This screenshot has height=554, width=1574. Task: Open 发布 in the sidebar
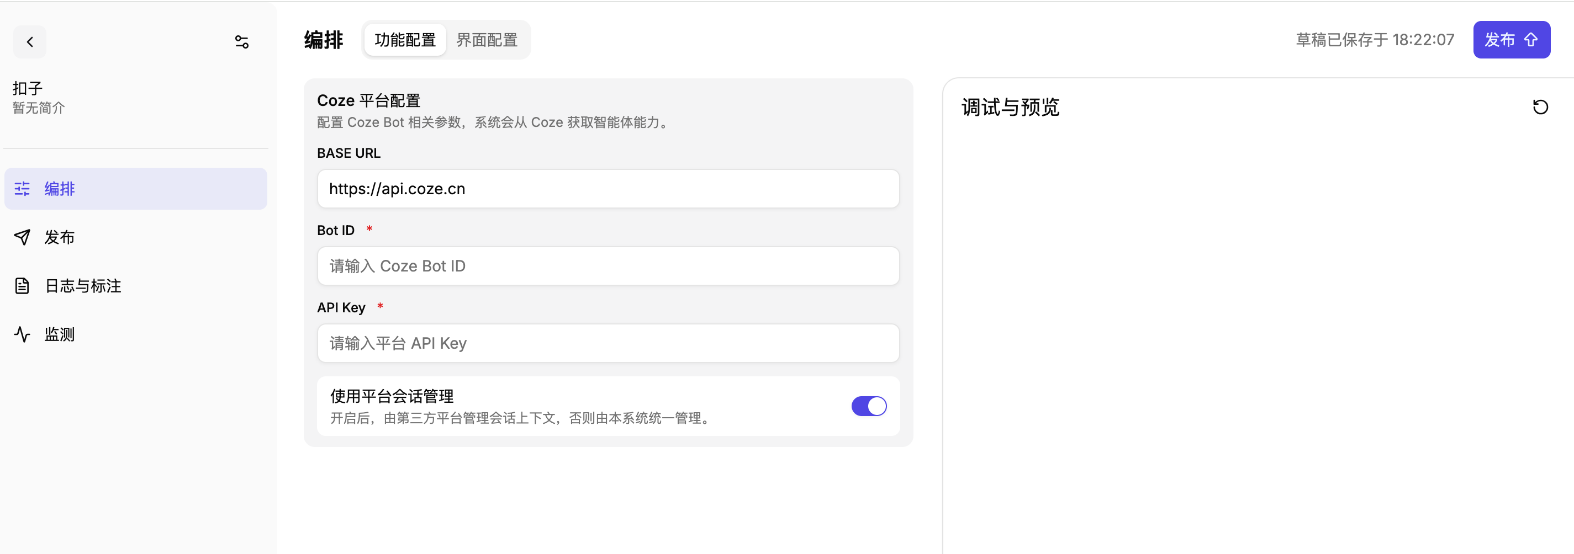[x=136, y=237]
